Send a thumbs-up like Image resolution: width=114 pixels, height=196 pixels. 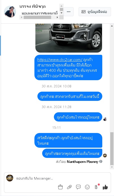[x=105, y=187]
